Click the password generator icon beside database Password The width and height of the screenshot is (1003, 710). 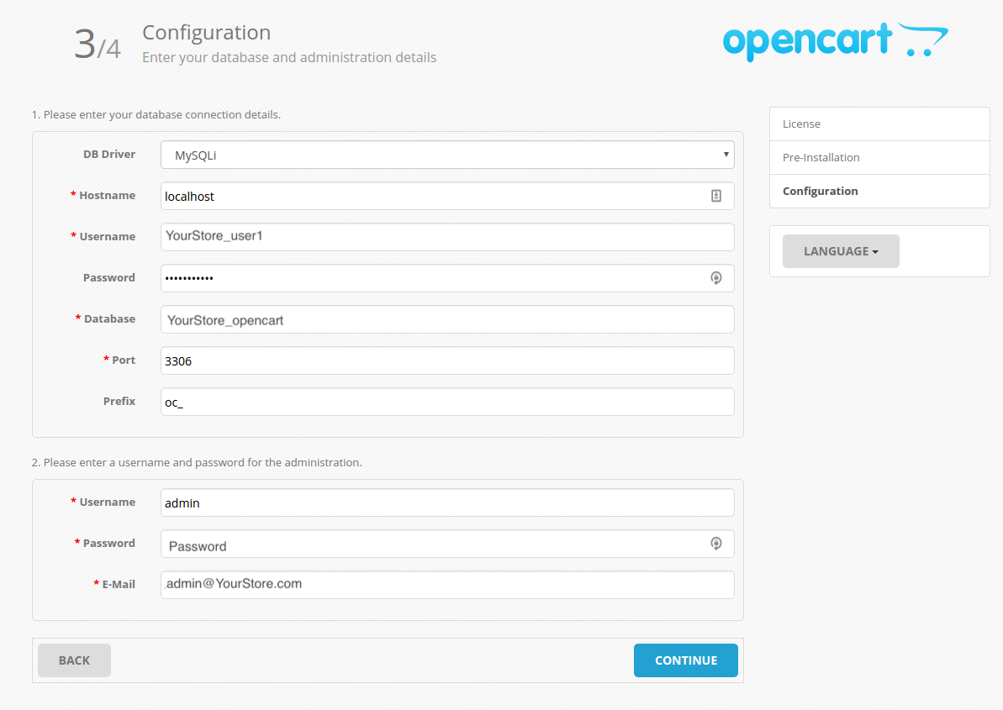[716, 277]
